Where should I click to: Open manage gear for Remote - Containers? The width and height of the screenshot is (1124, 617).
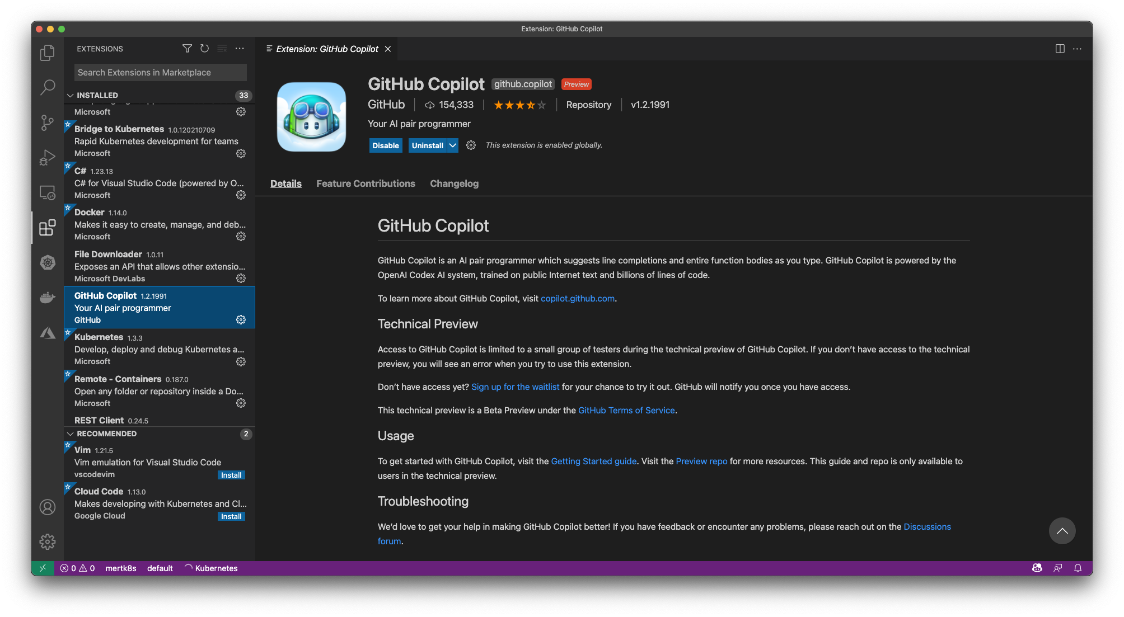pyautogui.click(x=241, y=403)
